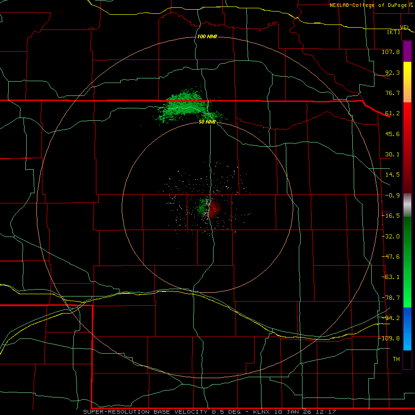
Task: Click the 30.1 legend value
Action: [392, 154]
